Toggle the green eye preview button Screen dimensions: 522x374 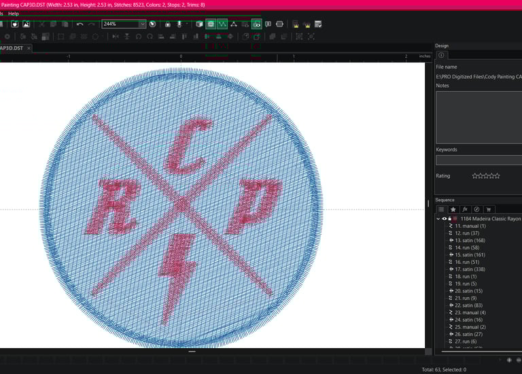257,24
